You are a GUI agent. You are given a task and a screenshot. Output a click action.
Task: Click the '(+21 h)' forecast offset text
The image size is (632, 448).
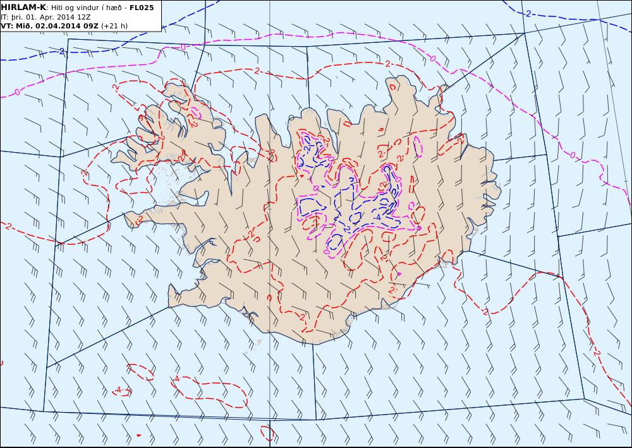click(x=114, y=26)
